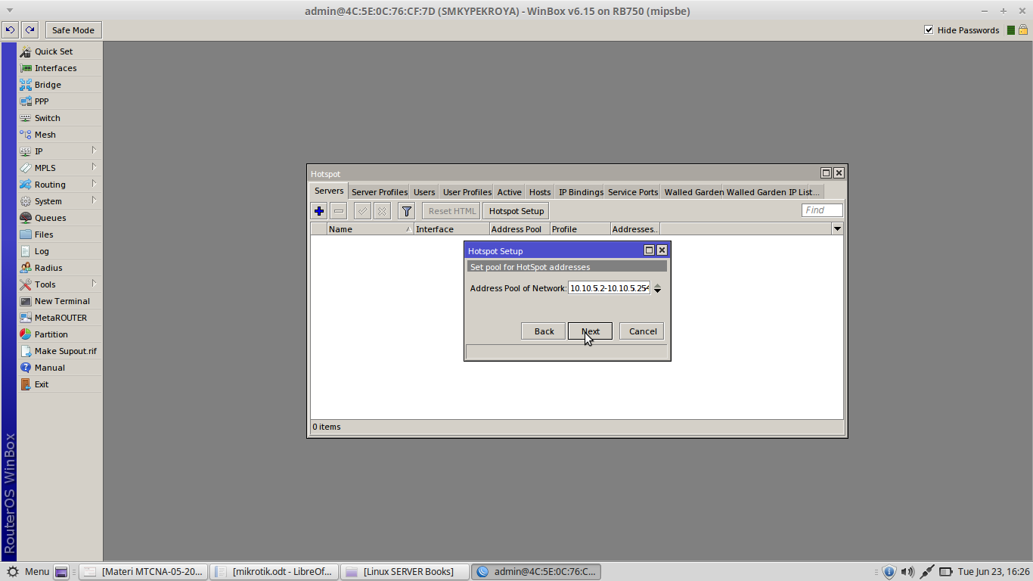Open the Switch menu icon

coord(26,118)
